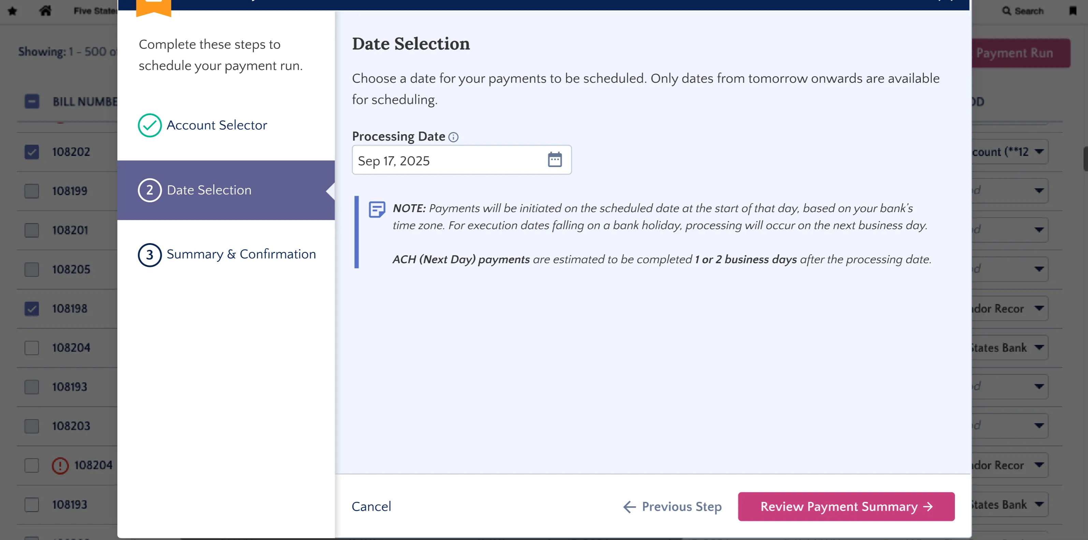Click the note icon beside NOTE text

(377, 209)
